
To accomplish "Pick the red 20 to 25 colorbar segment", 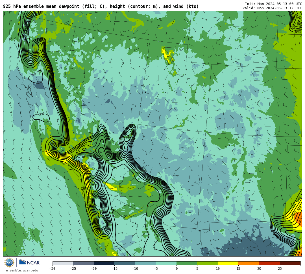I will [x=269, y=263].
